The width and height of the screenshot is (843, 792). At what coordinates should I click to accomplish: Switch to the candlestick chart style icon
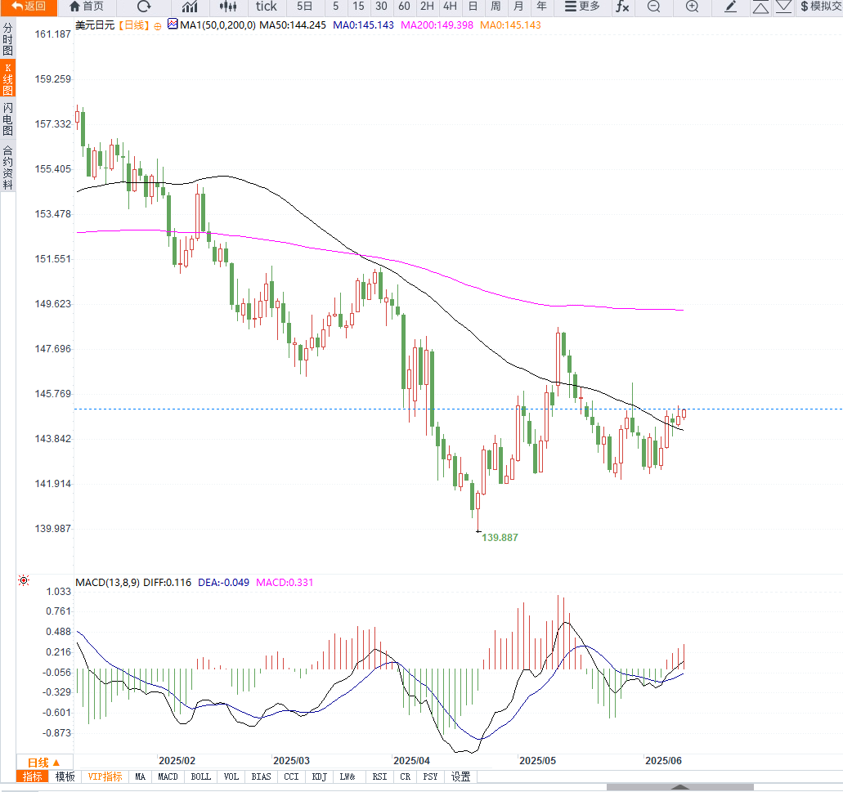(x=228, y=7)
